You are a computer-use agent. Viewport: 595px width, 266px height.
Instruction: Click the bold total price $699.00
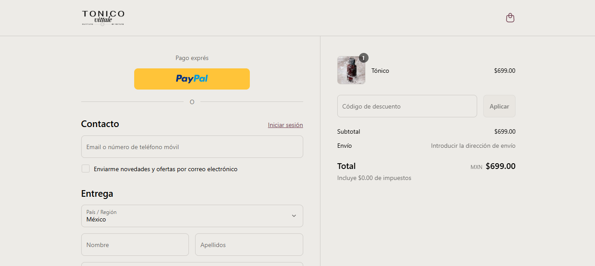pyautogui.click(x=500, y=166)
